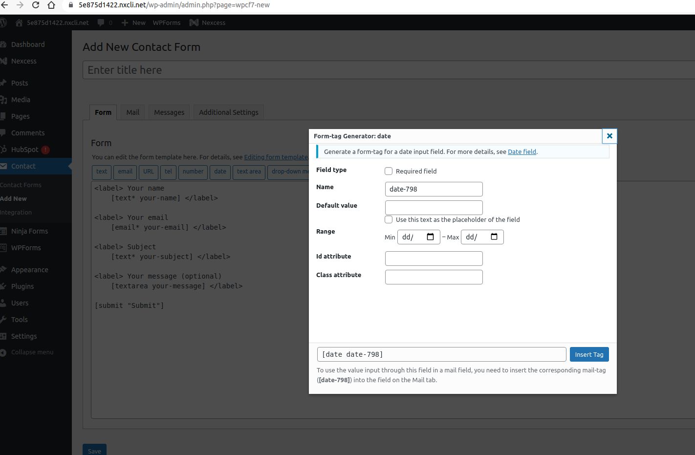Close the Form-tag Generator dialog
This screenshot has height=455, width=695.
pos(609,136)
